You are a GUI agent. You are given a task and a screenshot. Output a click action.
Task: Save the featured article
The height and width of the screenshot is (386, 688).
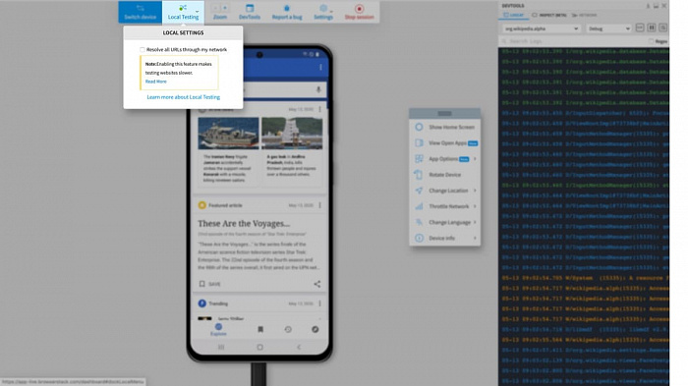[x=209, y=284]
